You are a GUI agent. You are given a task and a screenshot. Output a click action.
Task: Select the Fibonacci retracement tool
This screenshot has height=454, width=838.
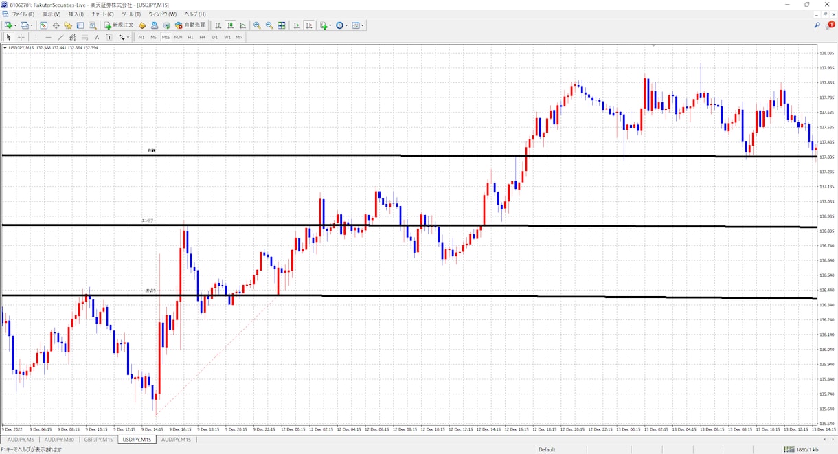[x=85, y=37]
